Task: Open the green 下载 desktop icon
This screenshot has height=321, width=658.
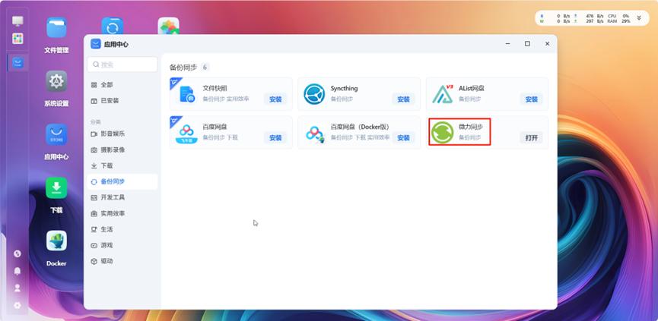Action: [56, 188]
